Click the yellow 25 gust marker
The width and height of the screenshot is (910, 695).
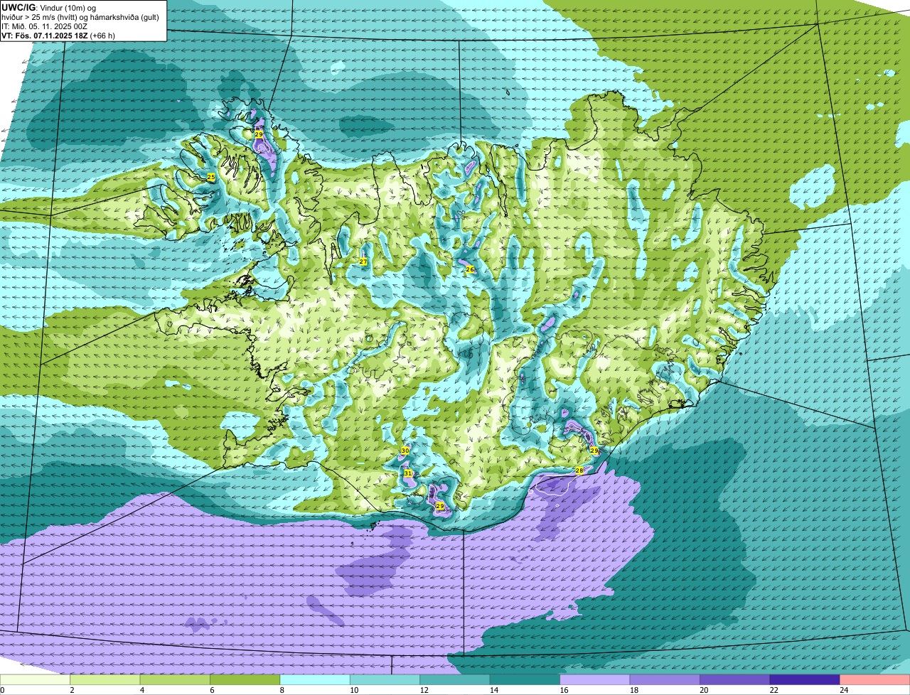tap(211, 176)
